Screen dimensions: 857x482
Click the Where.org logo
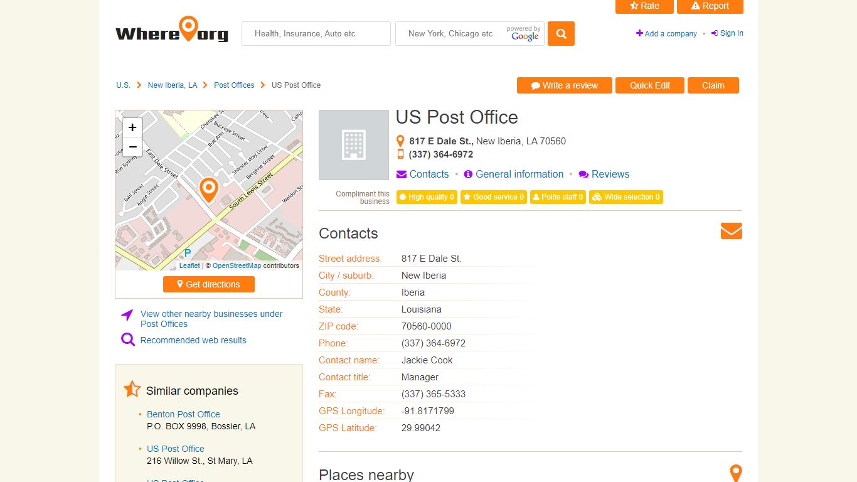click(172, 31)
